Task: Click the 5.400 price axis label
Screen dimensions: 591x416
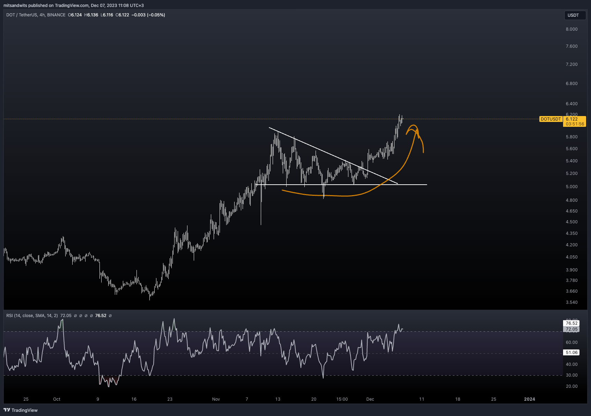Action: tap(571, 161)
